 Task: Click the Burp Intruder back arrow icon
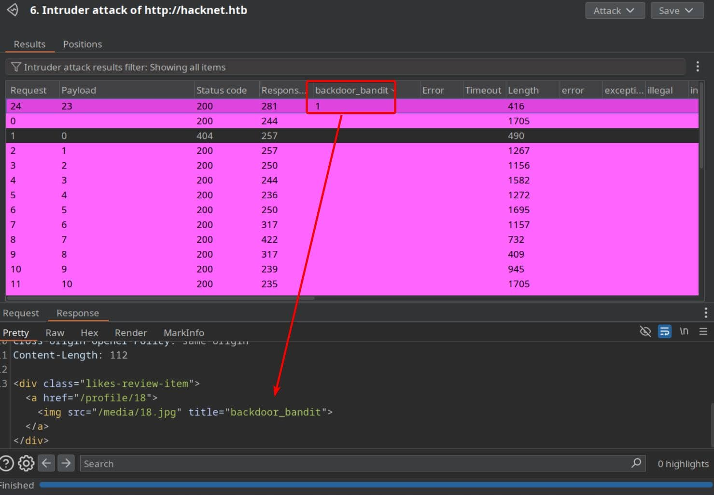pyautogui.click(x=13, y=10)
